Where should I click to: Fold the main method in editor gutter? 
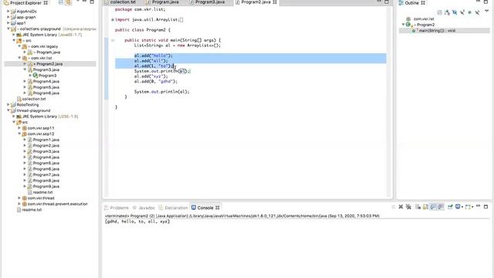[113, 40]
